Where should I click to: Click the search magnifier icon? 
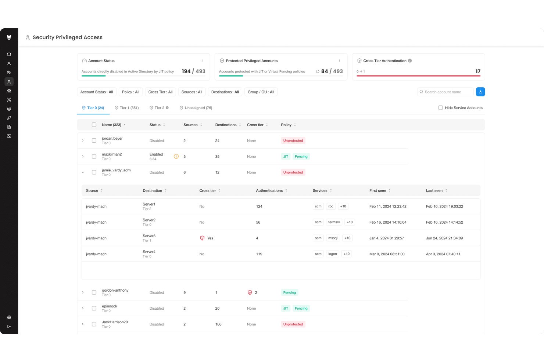421,92
